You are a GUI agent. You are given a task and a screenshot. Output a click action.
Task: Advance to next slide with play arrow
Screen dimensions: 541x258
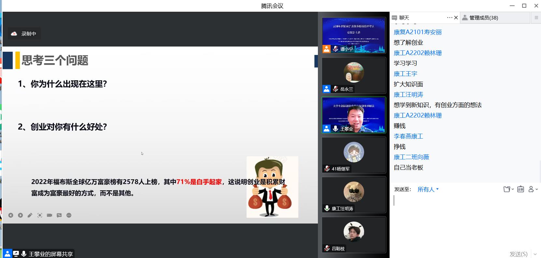tap(21, 215)
